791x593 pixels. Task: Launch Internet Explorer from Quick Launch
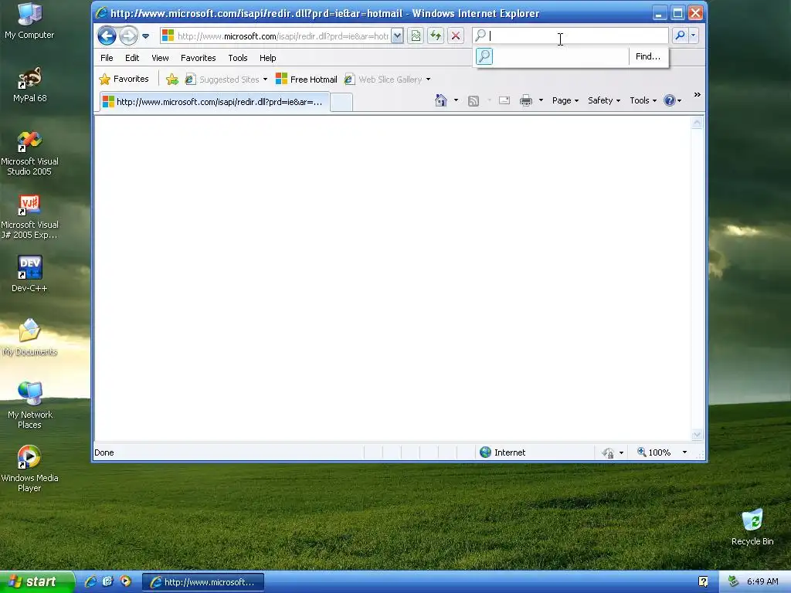90,581
